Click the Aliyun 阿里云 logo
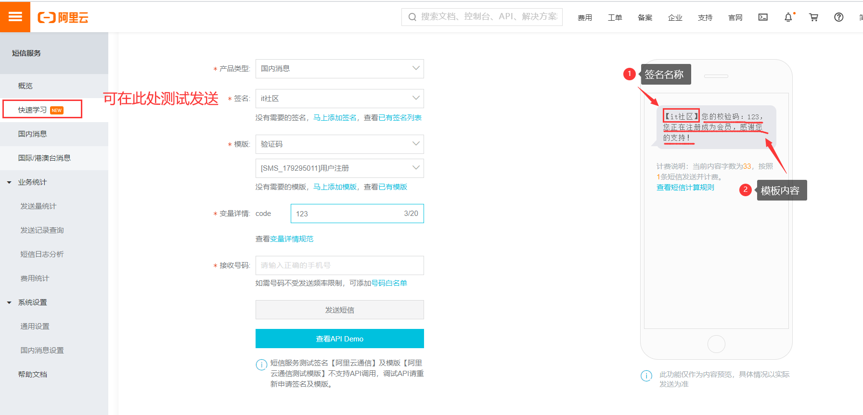This screenshot has width=863, height=415. (x=63, y=18)
